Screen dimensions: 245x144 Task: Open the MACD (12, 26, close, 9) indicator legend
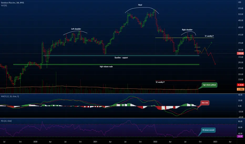[x=10, y=96]
